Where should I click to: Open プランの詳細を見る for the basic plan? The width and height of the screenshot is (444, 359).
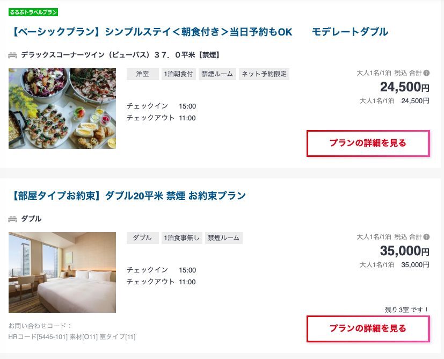coord(368,143)
